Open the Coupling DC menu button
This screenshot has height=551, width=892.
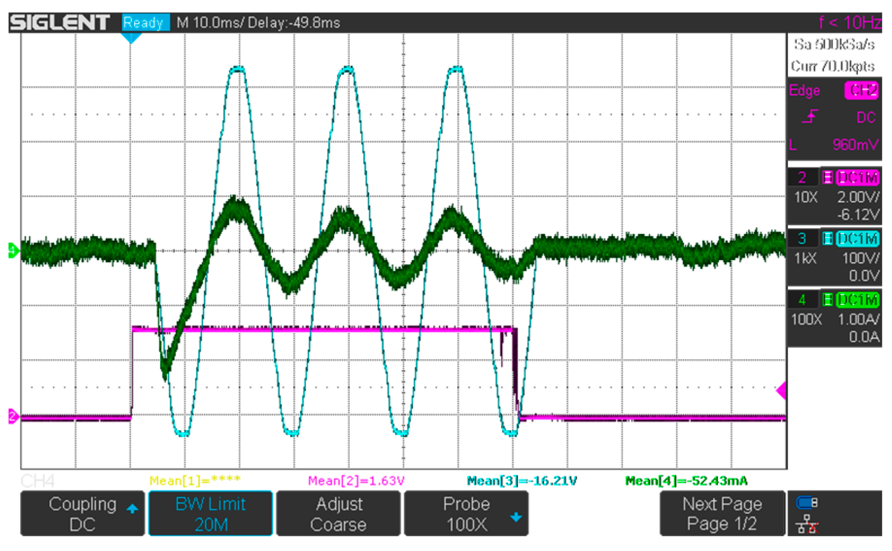tap(83, 514)
